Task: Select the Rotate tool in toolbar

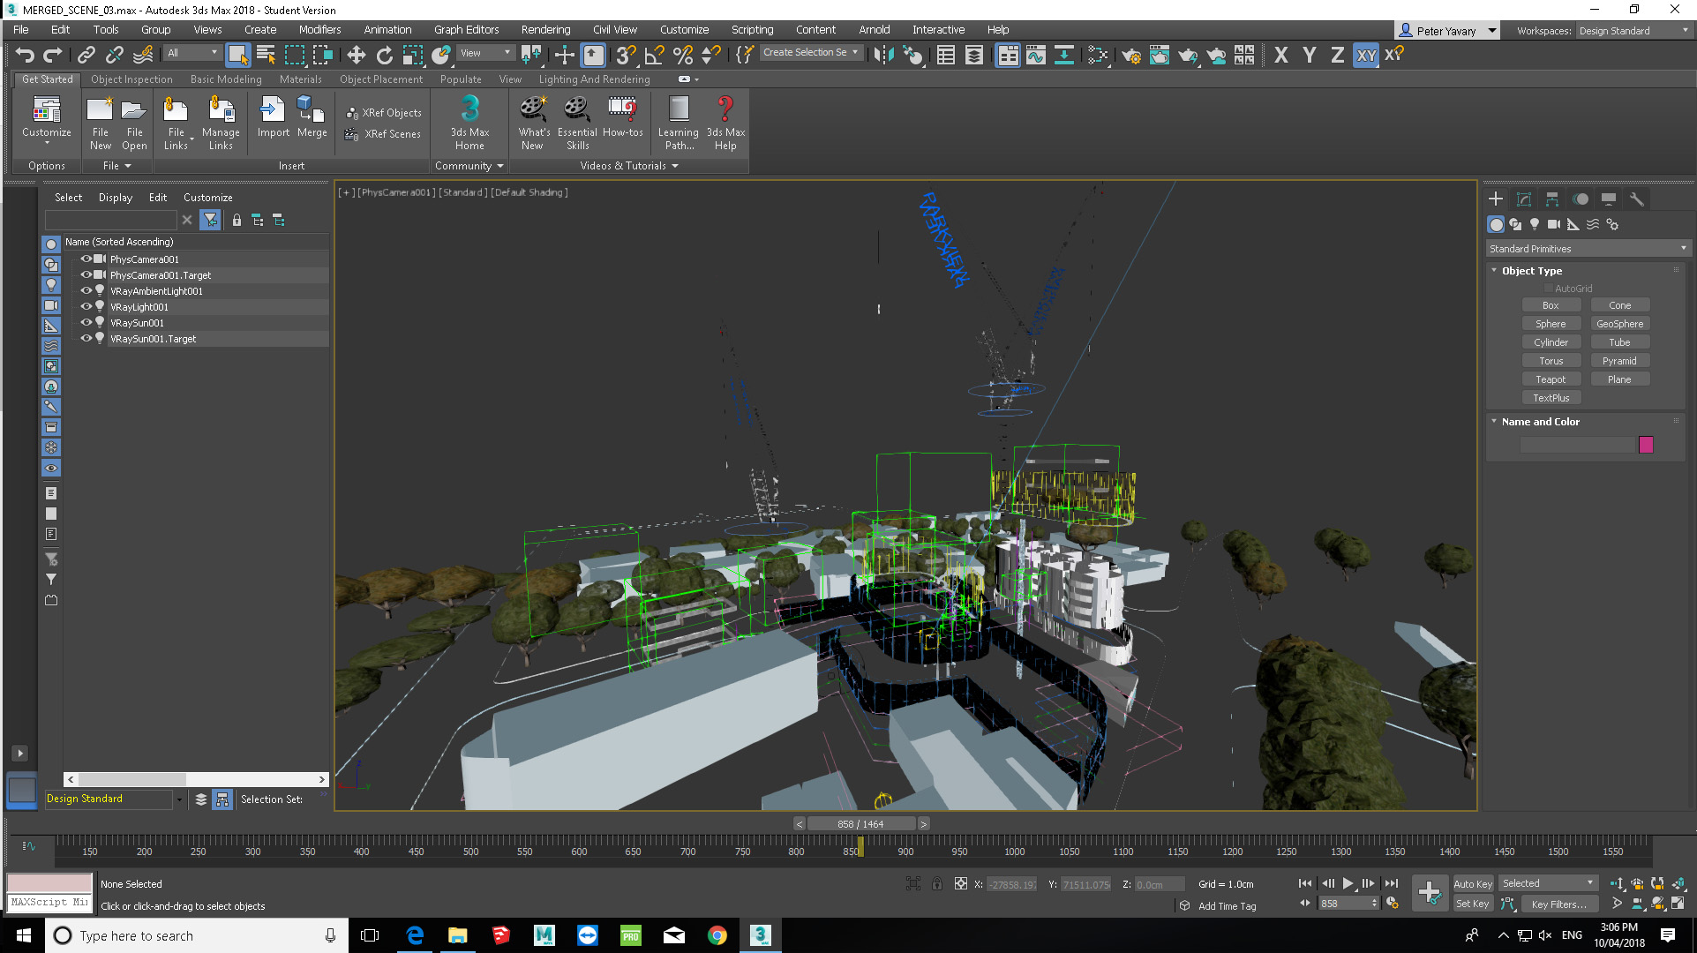Action: 384,55
